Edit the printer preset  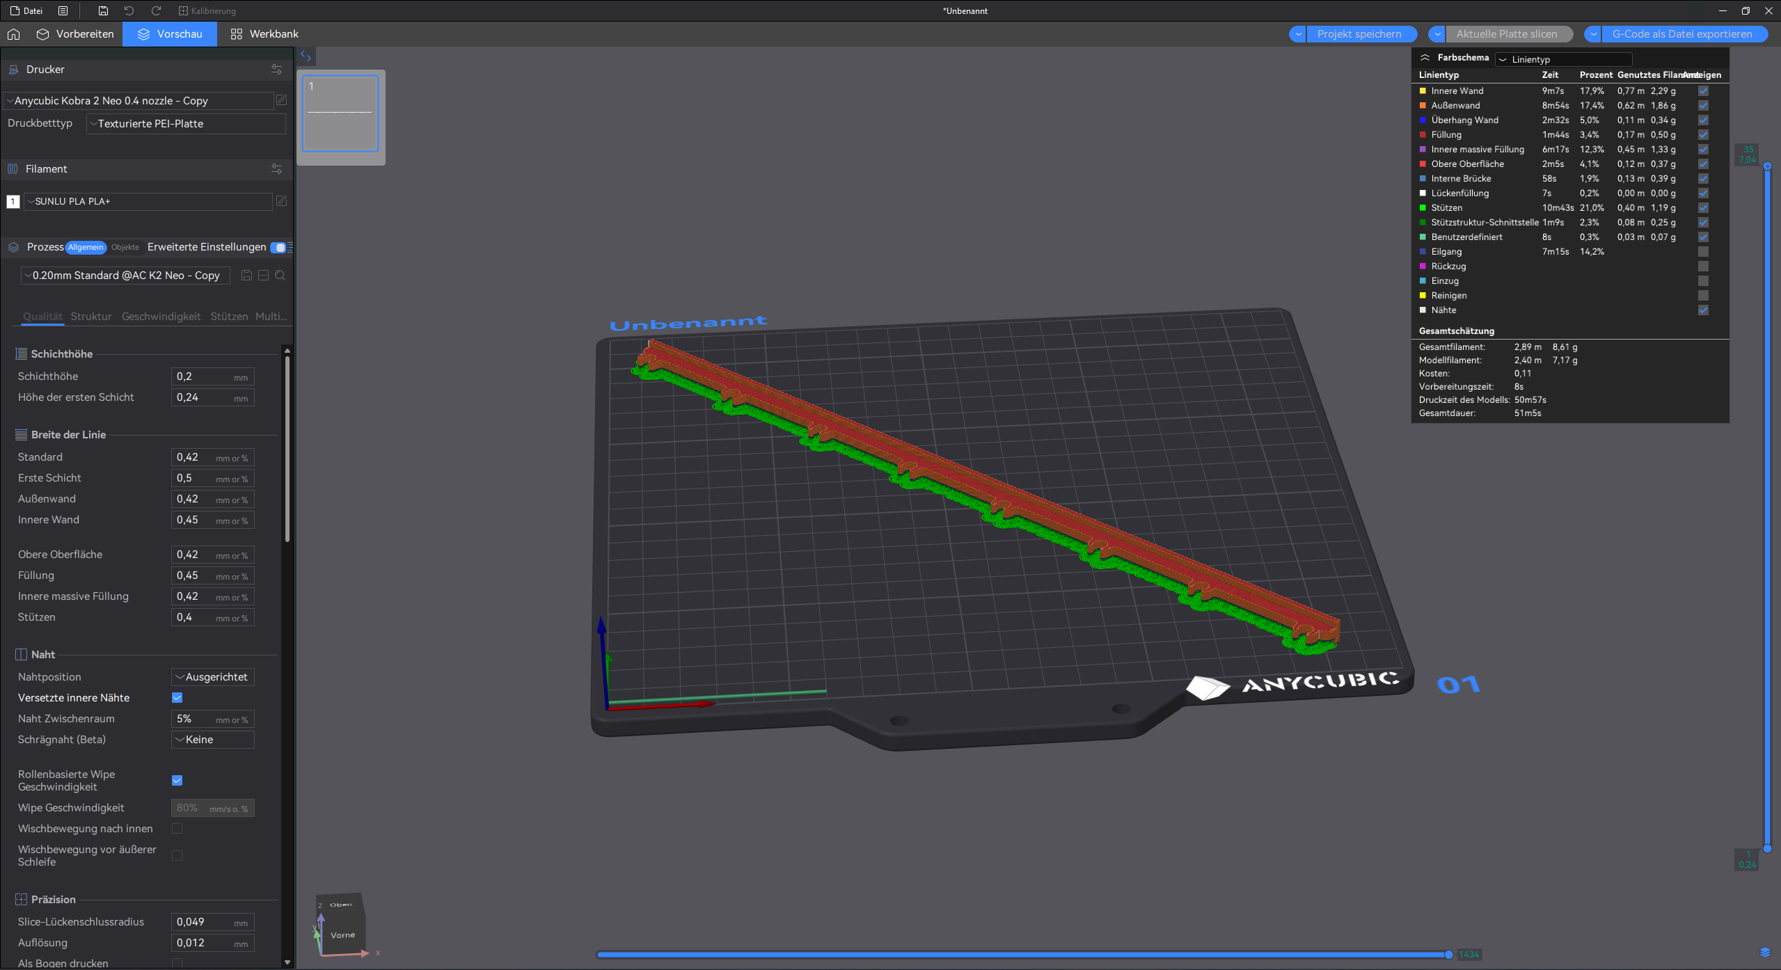[281, 101]
